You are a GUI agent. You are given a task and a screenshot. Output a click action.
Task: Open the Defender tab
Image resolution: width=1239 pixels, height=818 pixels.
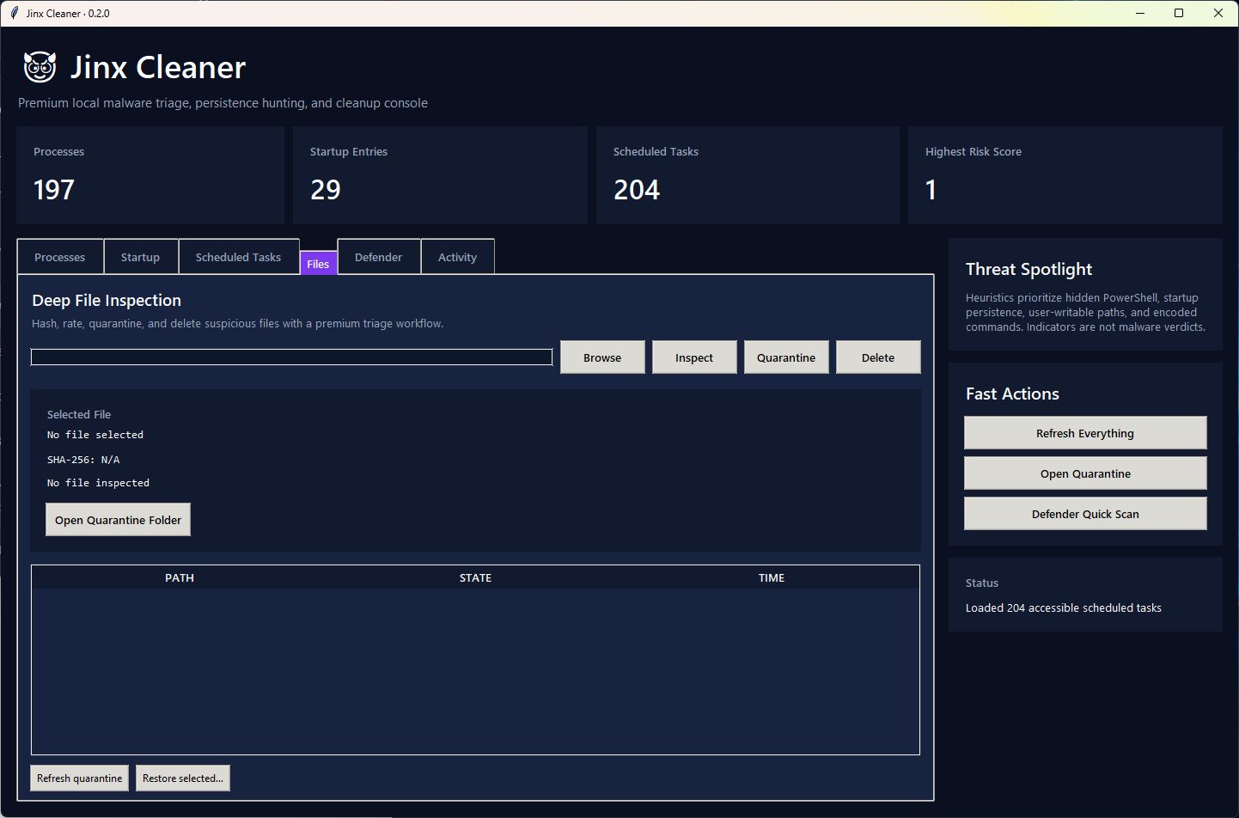pyautogui.click(x=378, y=257)
